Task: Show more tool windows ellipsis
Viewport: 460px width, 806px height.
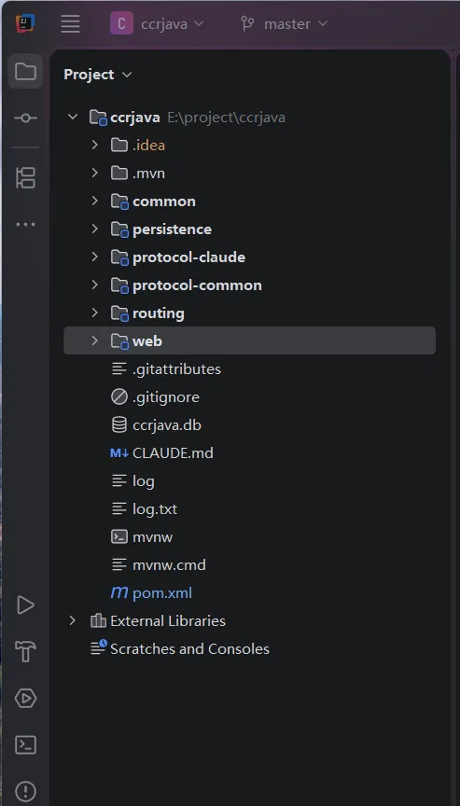Action: (25, 224)
